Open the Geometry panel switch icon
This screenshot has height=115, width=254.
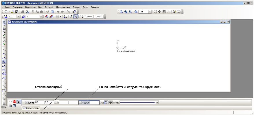pos(4,22)
